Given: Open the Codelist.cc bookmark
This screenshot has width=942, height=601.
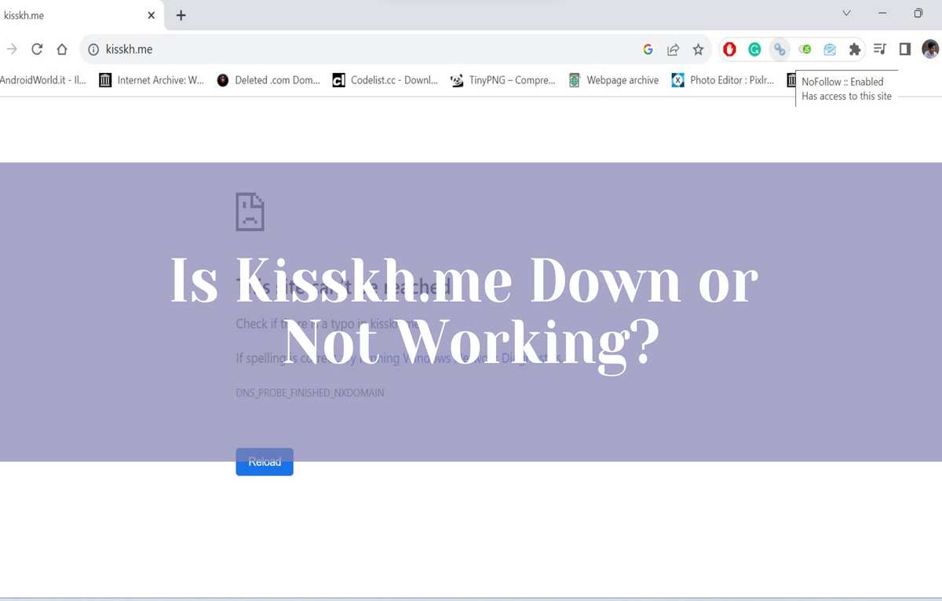Looking at the screenshot, I should 385,80.
